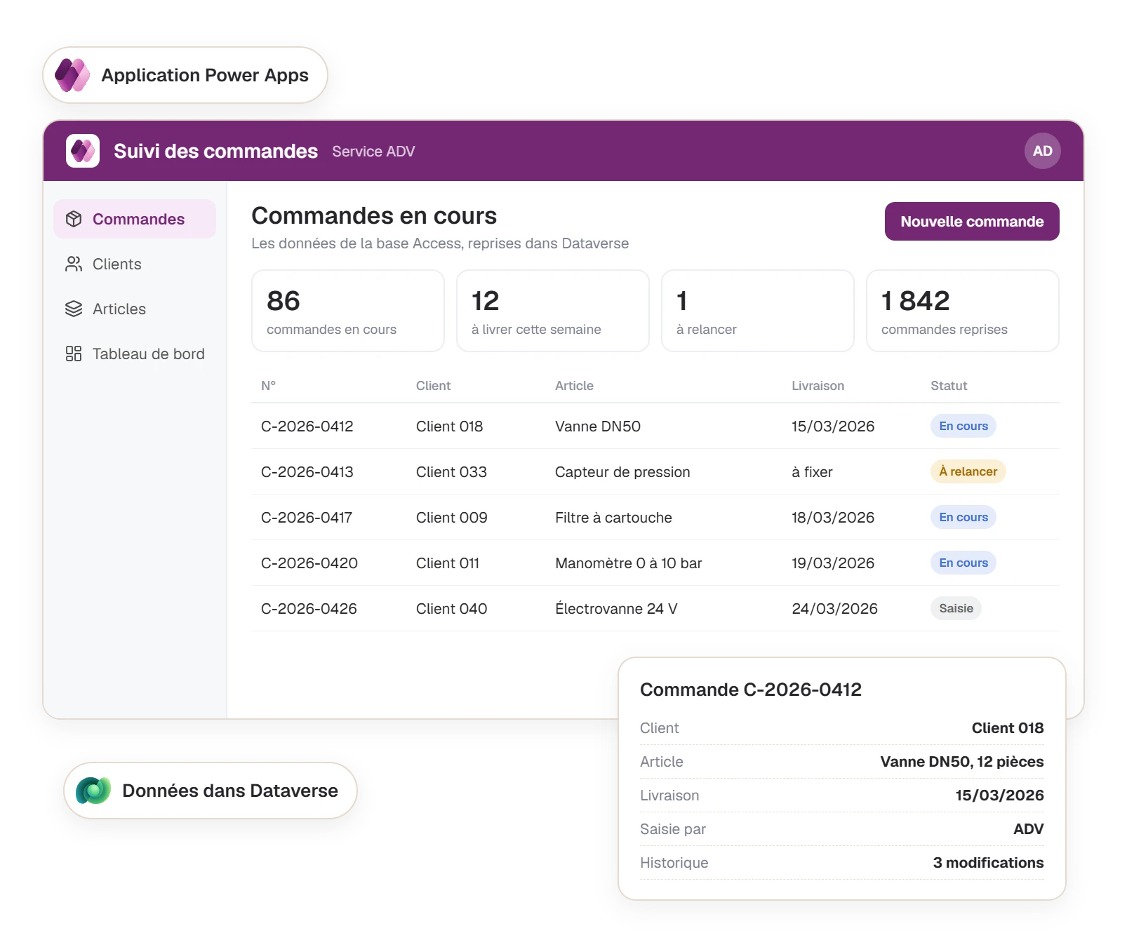This screenshot has height=940, width=1127.
Task: Click 3 modifications in the order details
Action: [988, 863]
